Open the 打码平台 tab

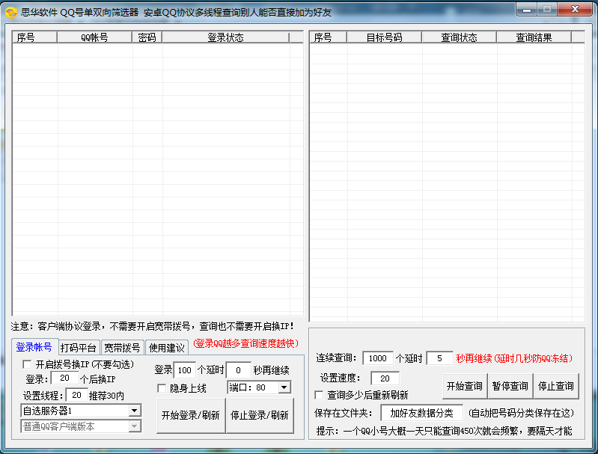pyautogui.click(x=79, y=348)
